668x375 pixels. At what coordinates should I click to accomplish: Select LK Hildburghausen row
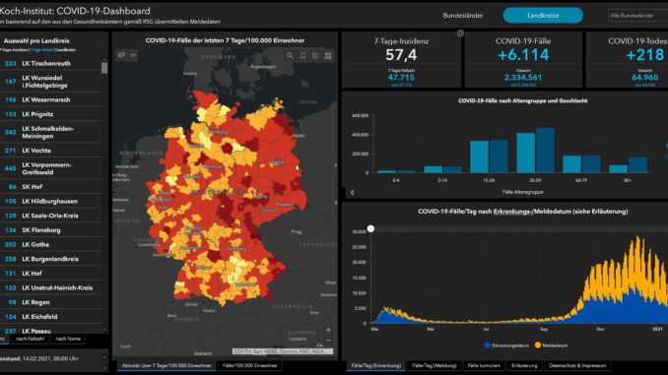tap(50, 201)
